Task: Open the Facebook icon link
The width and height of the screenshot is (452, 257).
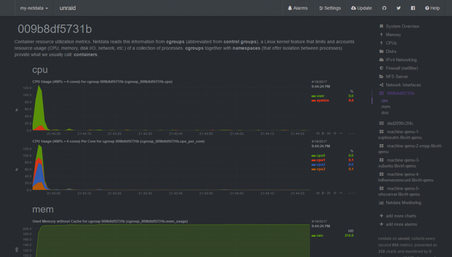Action: click(x=413, y=8)
